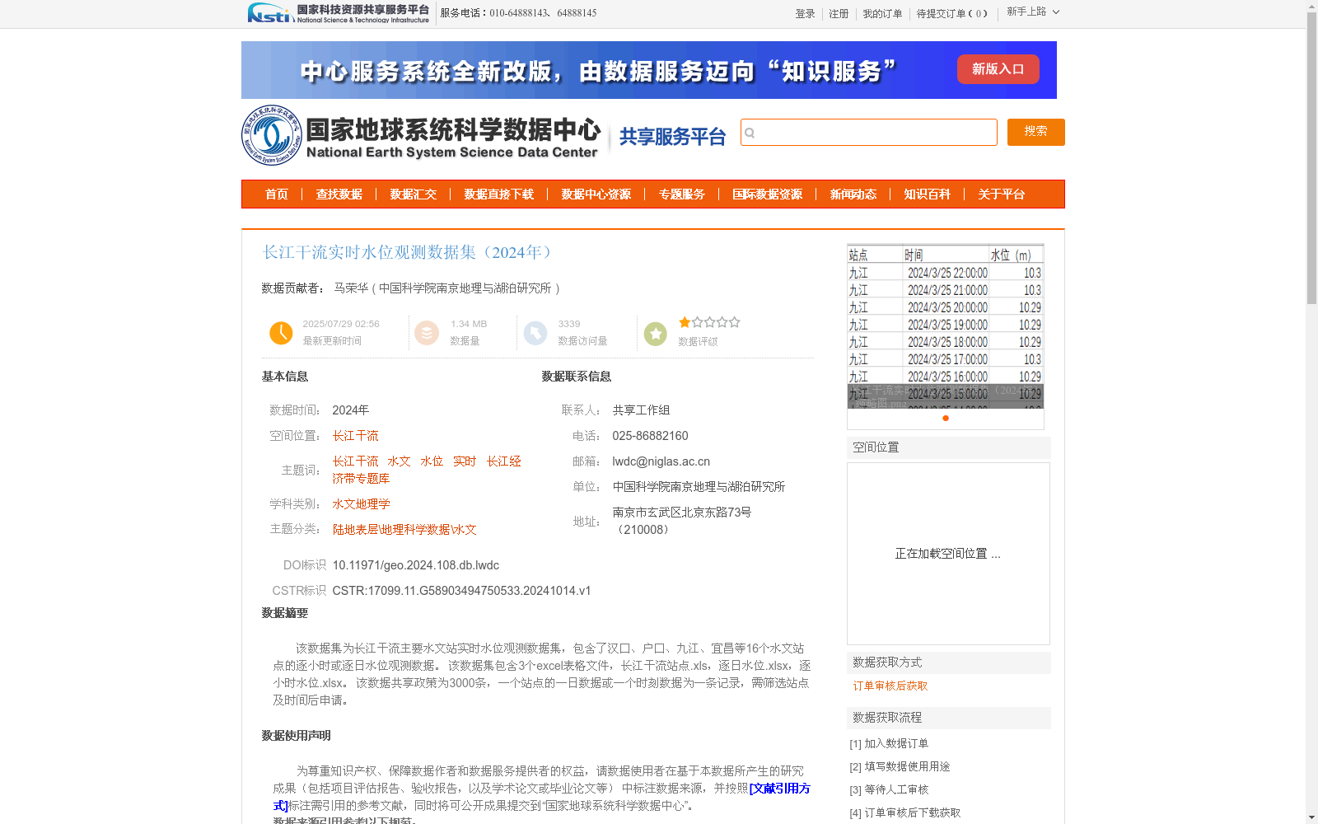Open the [文献引用方式] citation link

779,789
